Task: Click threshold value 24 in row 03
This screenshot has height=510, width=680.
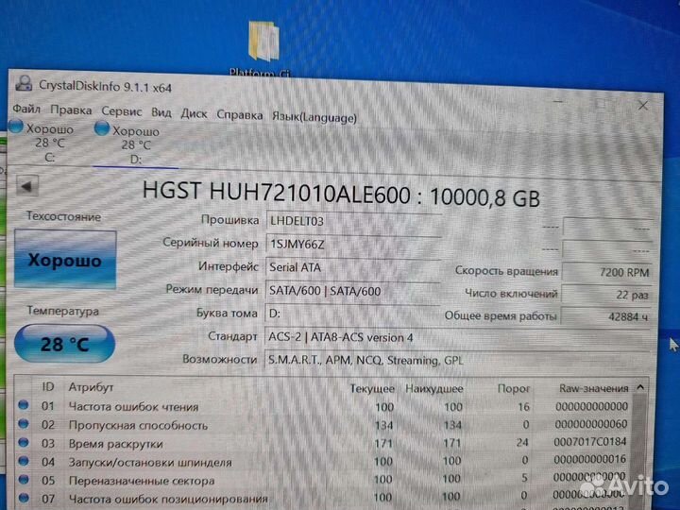Action: point(522,442)
